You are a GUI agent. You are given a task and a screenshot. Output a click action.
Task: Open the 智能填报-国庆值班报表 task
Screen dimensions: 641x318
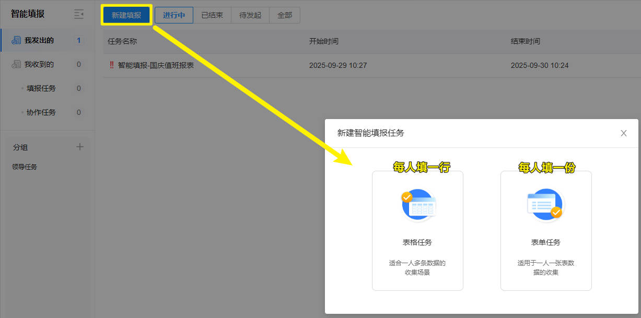156,65
